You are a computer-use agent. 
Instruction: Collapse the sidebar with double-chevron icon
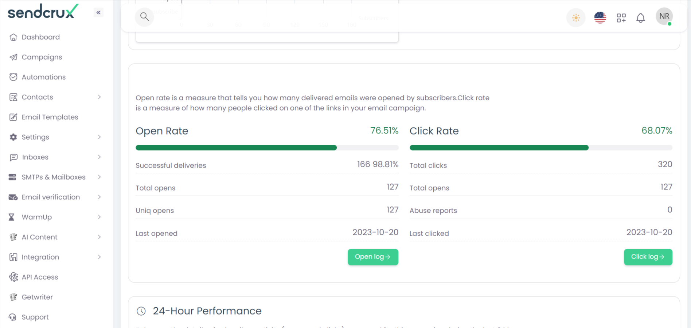point(98,13)
